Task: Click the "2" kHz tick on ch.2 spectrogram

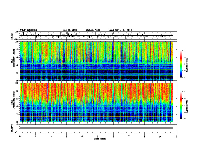Action: pos(17,114)
